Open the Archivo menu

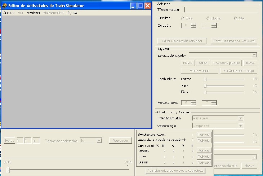8,13
